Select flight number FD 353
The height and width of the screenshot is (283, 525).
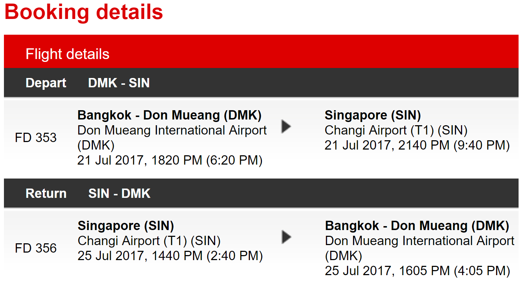click(36, 137)
